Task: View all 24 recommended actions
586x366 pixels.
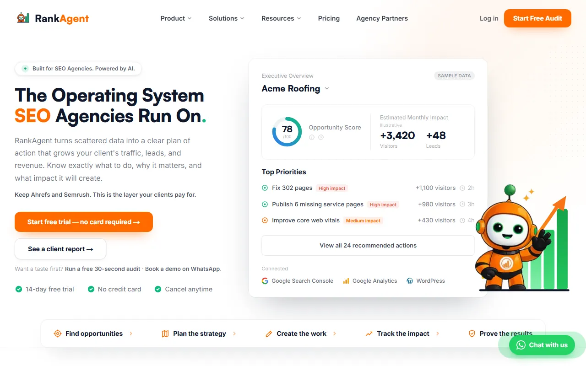Action: pyautogui.click(x=368, y=245)
